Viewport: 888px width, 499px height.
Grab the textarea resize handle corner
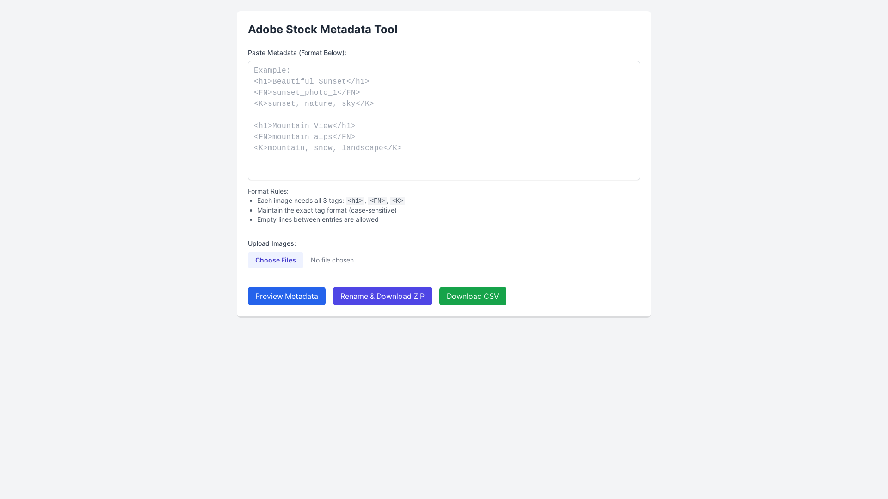click(637, 177)
